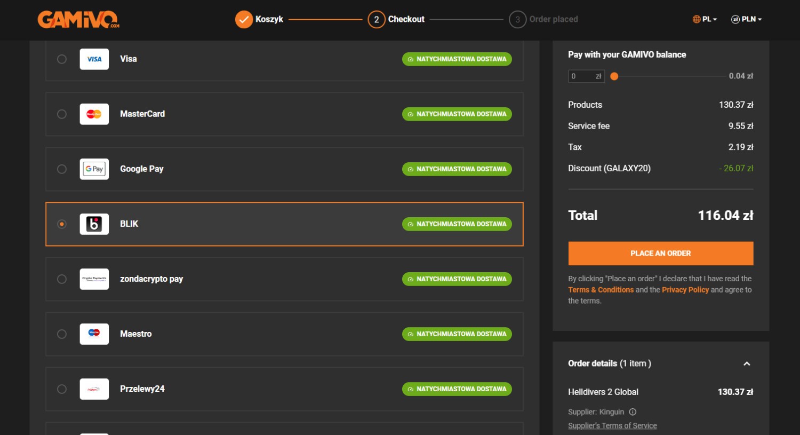Select the BLIK radio button
Viewport: 800px width, 435px height.
point(62,224)
